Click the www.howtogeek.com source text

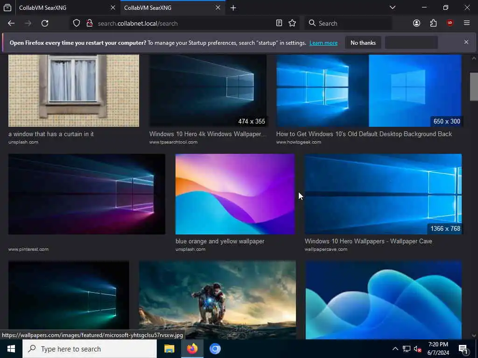tap(298, 142)
